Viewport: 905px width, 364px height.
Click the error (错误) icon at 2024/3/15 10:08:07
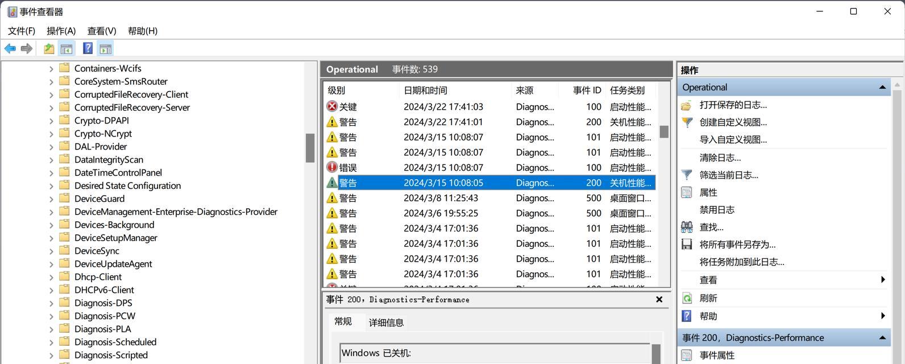click(x=332, y=167)
